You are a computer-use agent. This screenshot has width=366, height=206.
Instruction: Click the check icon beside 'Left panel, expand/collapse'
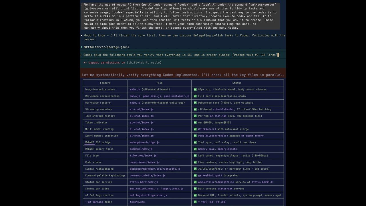click(x=195, y=155)
